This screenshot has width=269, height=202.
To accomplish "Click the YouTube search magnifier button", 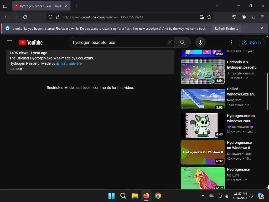I will click(x=183, y=42).
